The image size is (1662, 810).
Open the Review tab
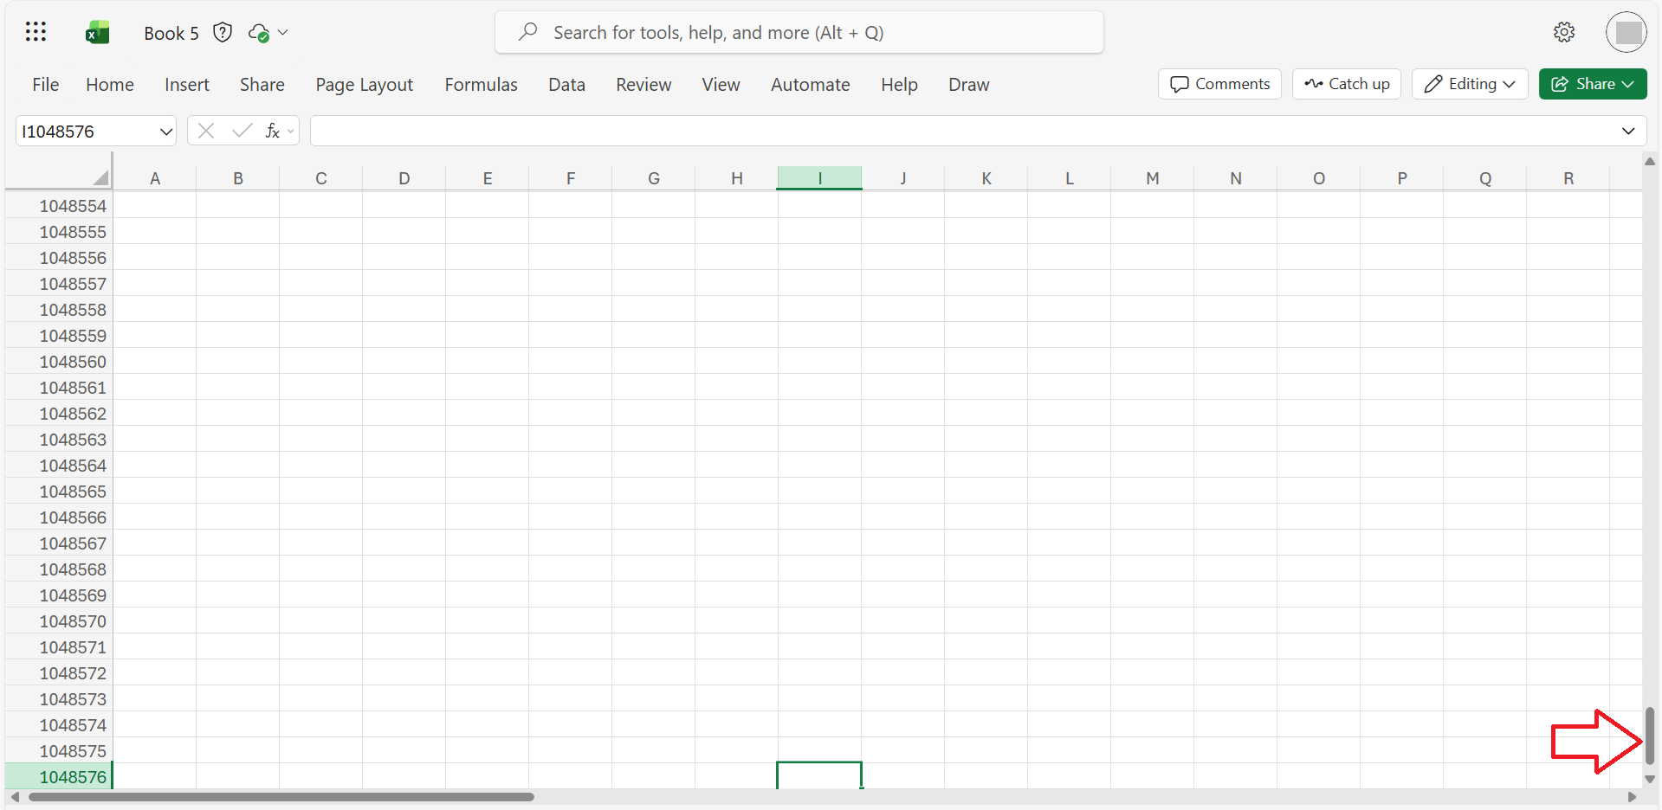(643, 85)
